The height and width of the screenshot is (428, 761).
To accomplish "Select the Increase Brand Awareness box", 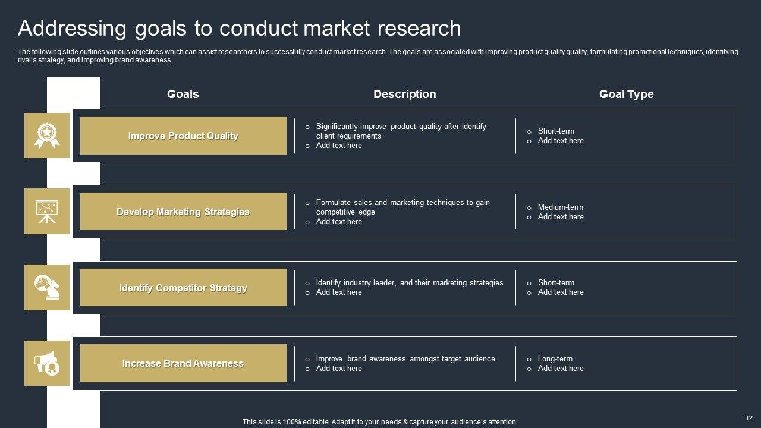I will 183,363.
